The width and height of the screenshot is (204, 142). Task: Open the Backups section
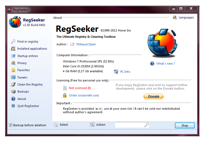(x=23, y=91)
